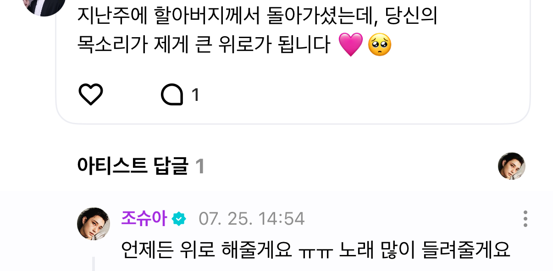Open 조슈아's profile picture in the reply
The image size is (553, 271).
pos(94,224)
